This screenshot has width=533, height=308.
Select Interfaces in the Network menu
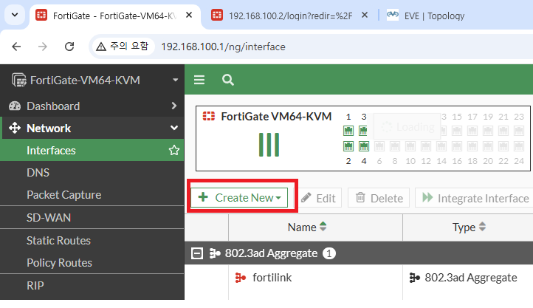[x=92, y=150]
